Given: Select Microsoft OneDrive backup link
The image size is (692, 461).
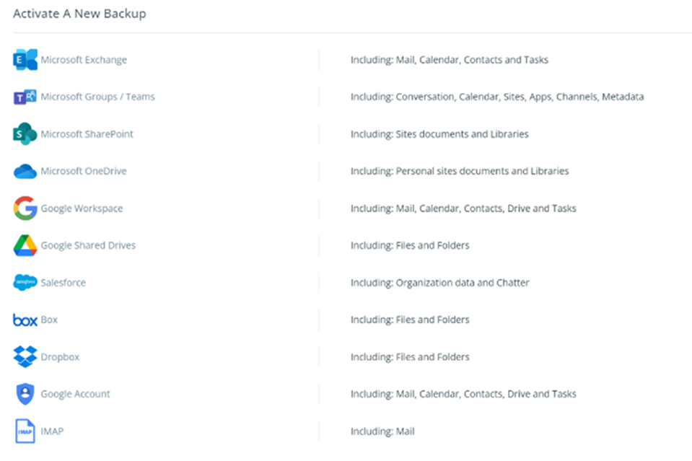Looking at the screenshot, I should click(84, 171).
